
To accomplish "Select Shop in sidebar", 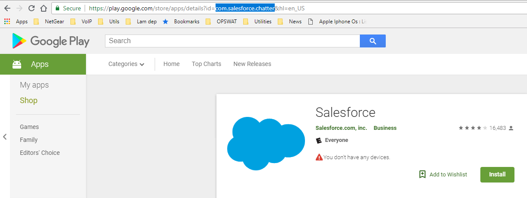I will [x=29, y=101].
